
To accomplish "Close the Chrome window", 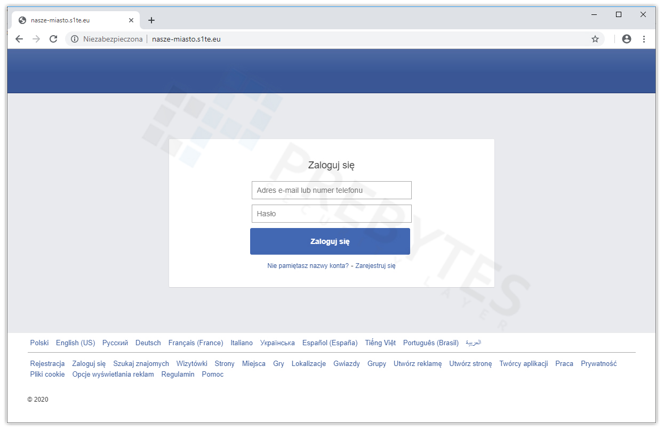I will pos(643,15).
